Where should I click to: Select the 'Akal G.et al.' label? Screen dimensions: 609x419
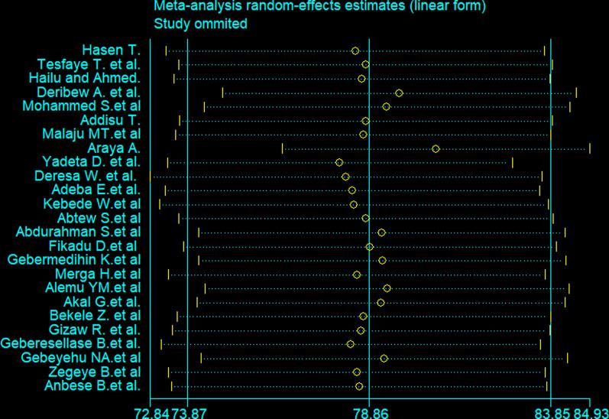coord(102,301)
